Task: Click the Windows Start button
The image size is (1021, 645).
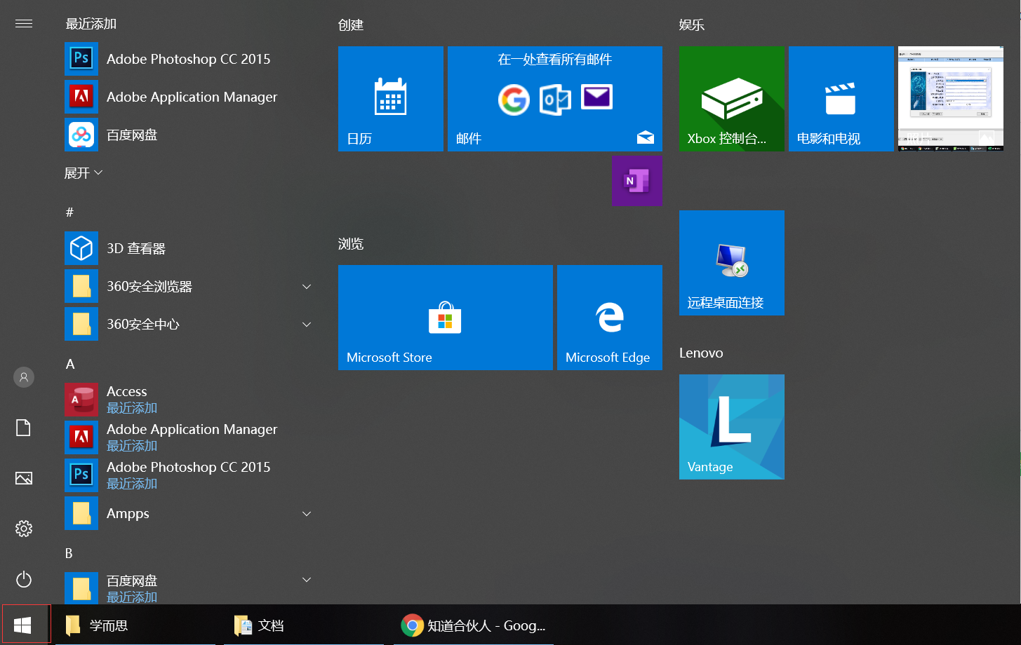Action: click(x=22, y=625)
